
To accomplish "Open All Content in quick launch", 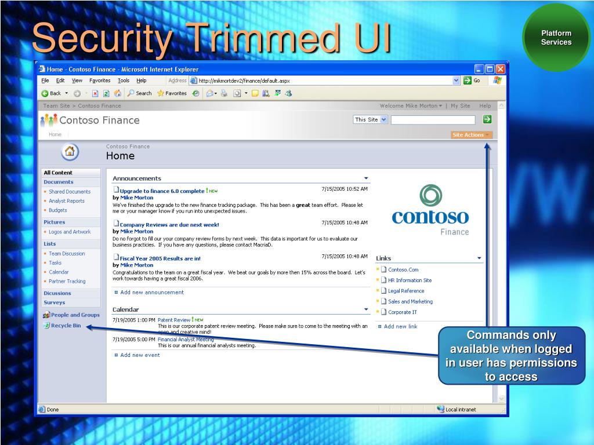I will [x=58, y=173].
